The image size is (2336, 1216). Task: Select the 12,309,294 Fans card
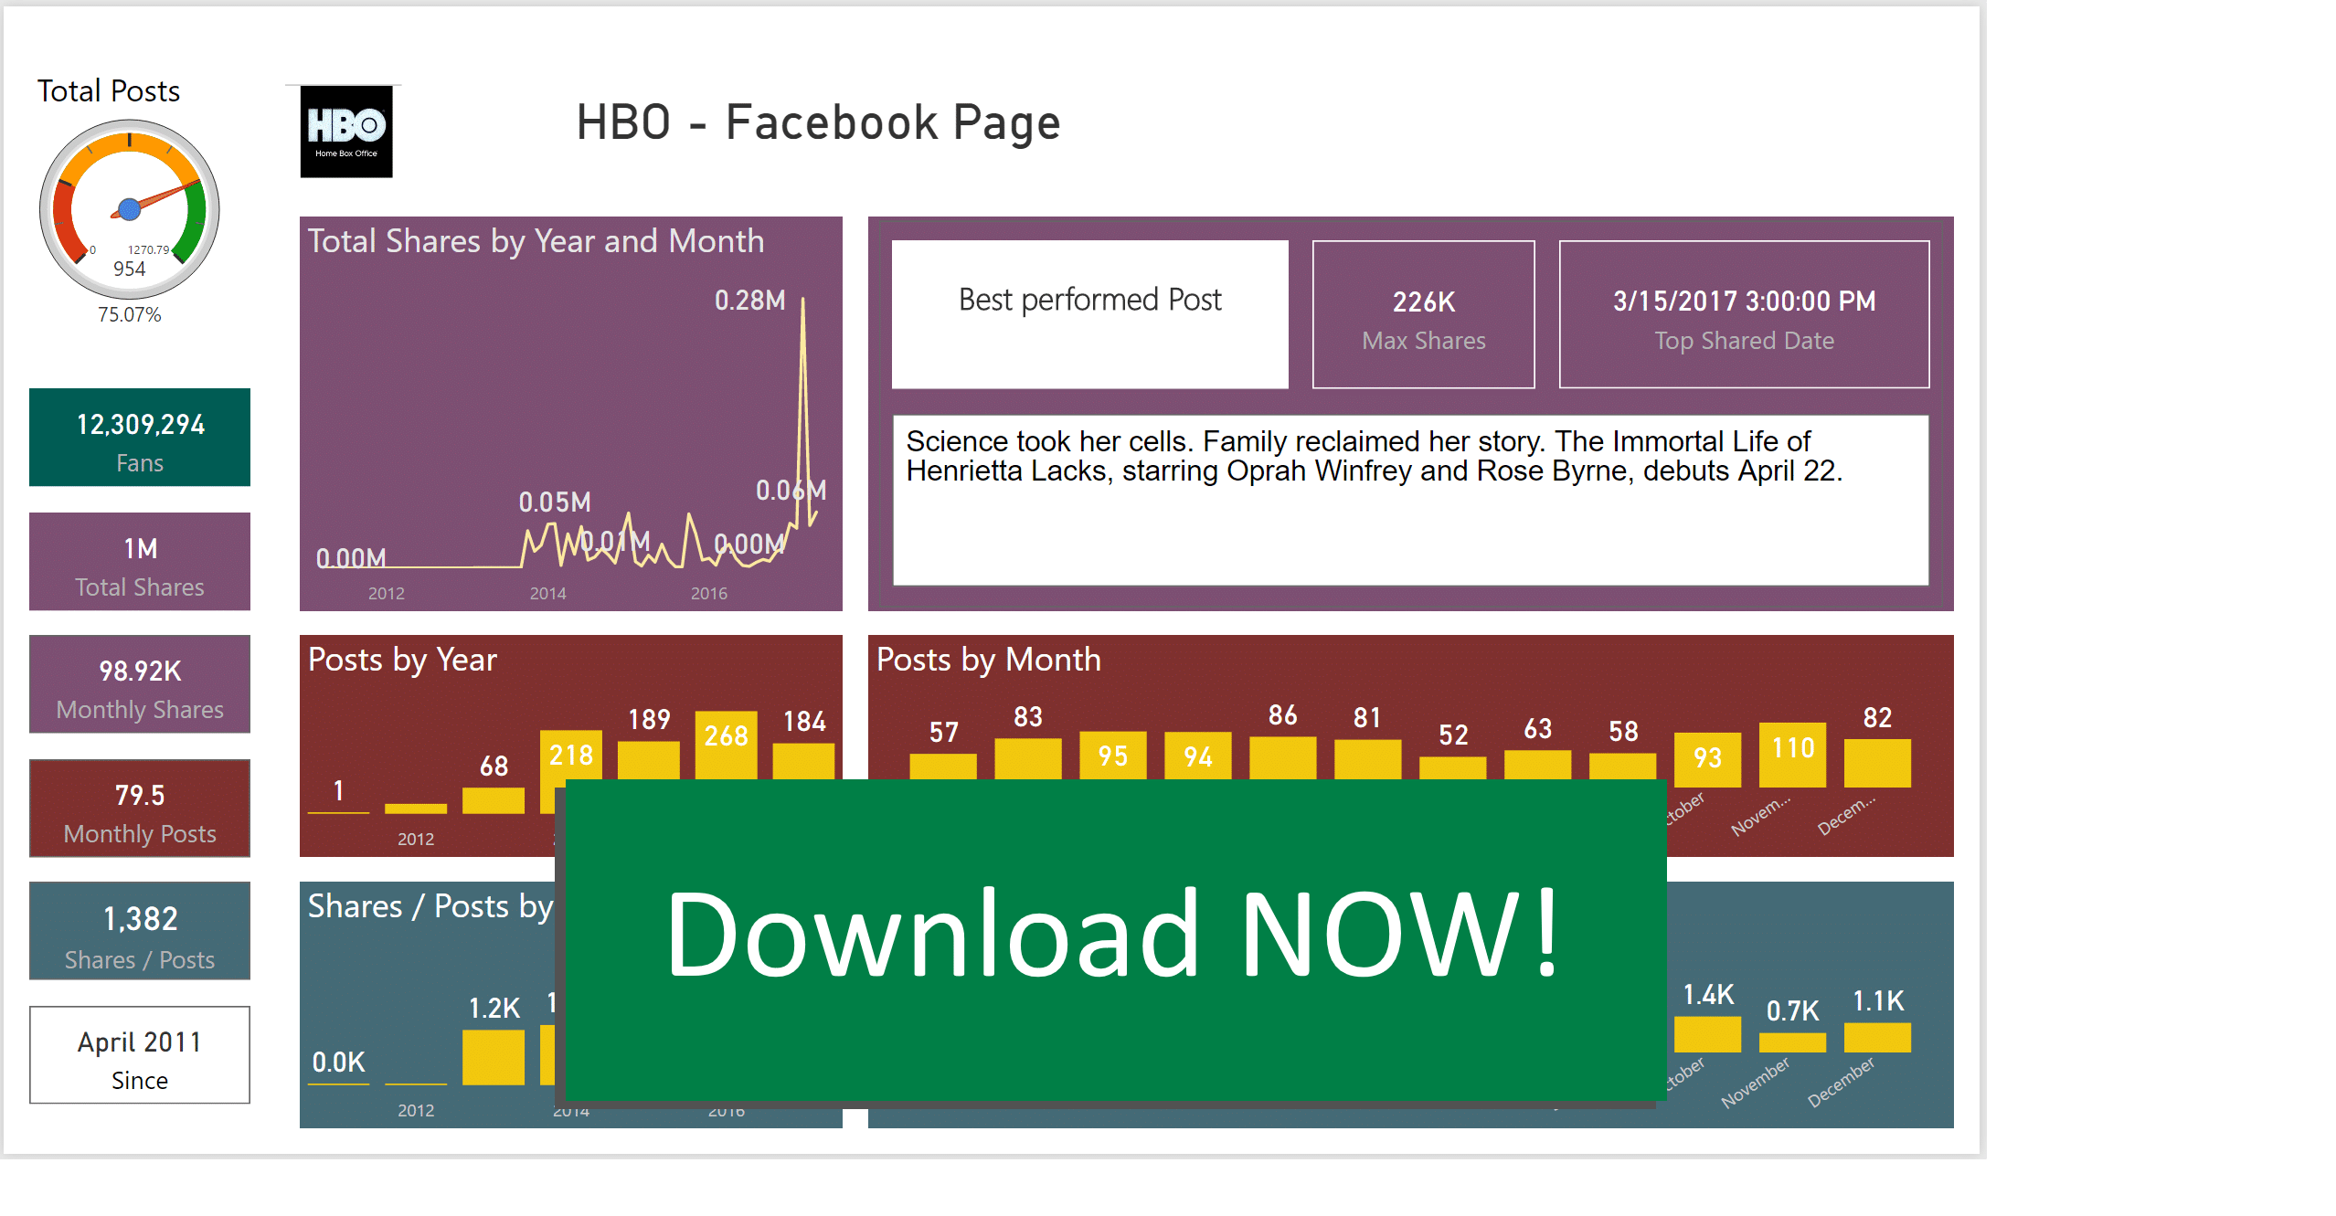[140, 438]
